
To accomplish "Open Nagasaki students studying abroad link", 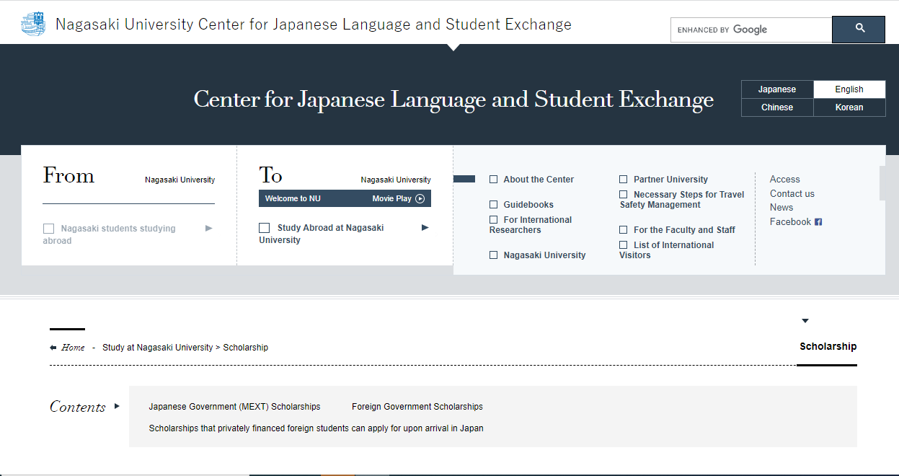I will pos(110,234).
